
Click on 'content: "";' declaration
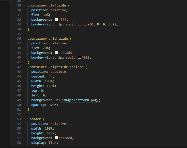tap(43, 76)
